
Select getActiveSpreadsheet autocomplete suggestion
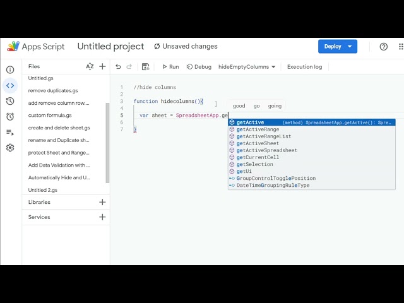click(312, 150)
